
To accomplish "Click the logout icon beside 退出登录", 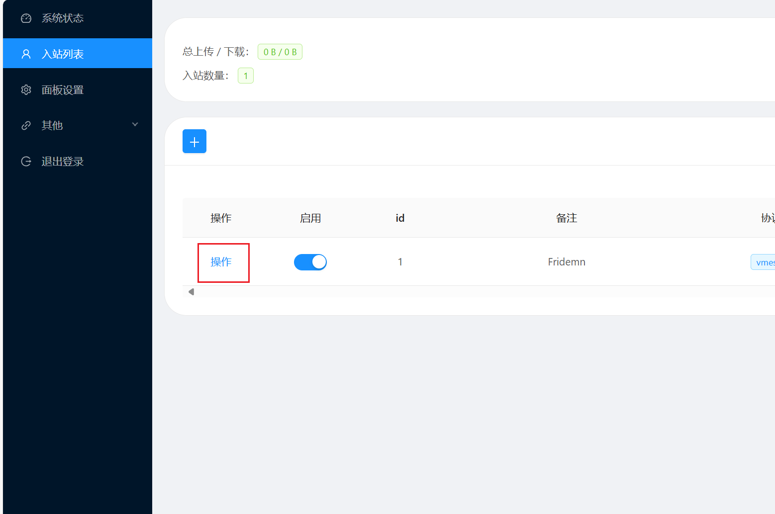I will point(26,162).
